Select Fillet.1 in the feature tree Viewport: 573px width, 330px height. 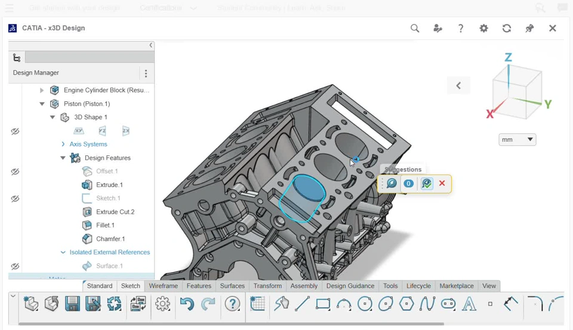pos(105,225)
